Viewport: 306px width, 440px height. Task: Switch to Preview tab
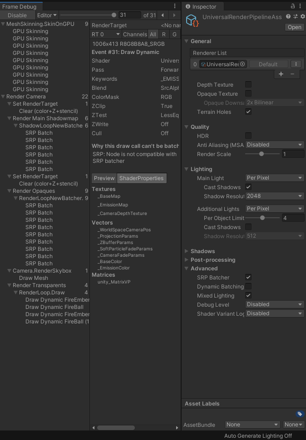104,178
